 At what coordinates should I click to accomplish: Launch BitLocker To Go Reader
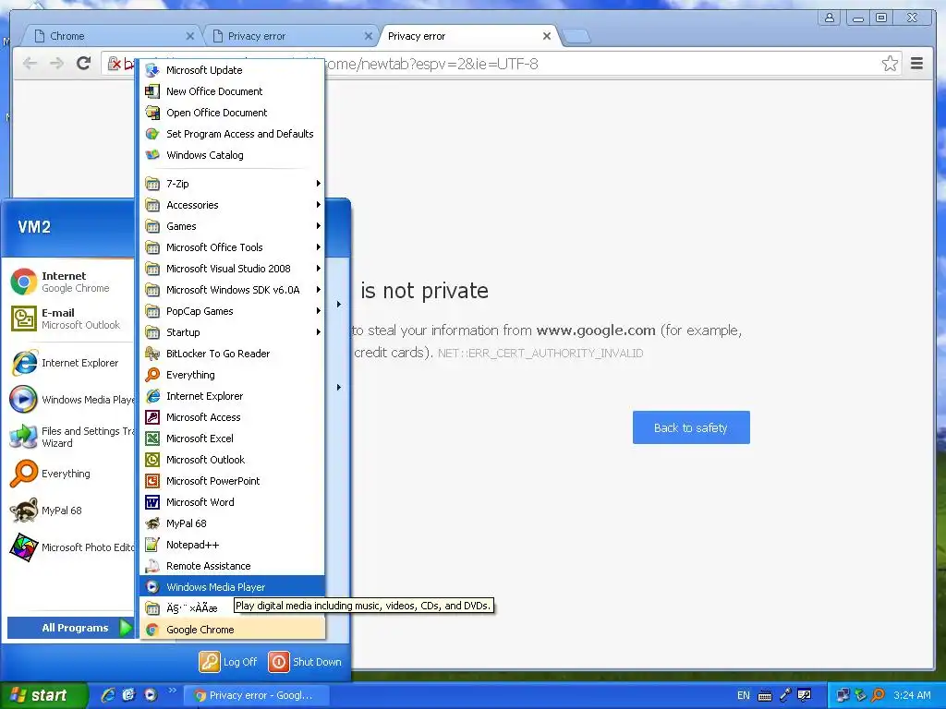tap(232, 354)
